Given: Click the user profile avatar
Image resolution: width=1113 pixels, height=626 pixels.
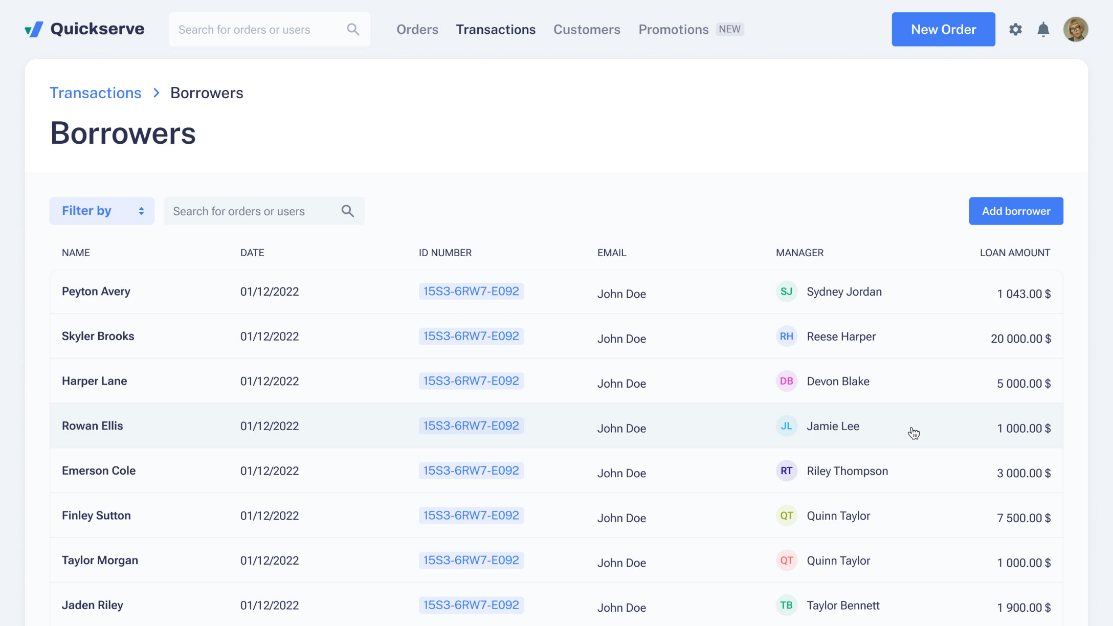Looking at the screenshot, I should pos(1075,30).
